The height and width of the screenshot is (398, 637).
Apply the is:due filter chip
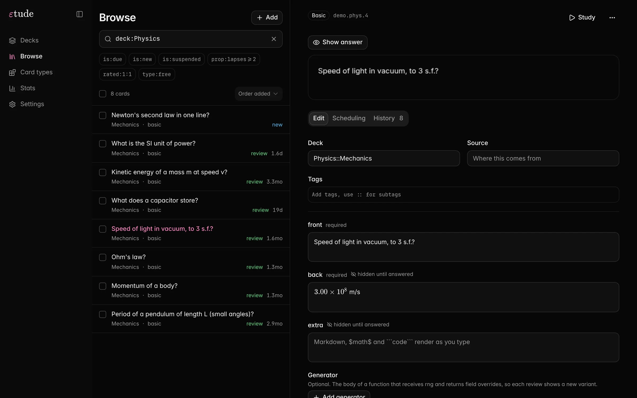113,59
